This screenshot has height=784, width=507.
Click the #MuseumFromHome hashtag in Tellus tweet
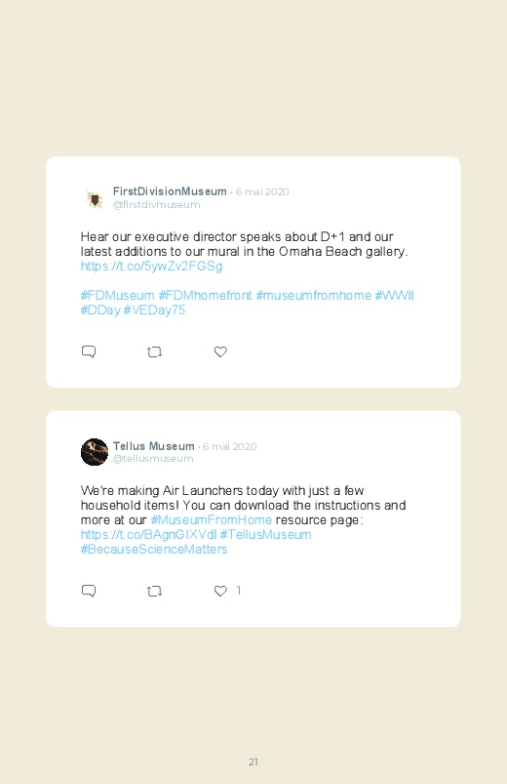click(x=211, y=520)
